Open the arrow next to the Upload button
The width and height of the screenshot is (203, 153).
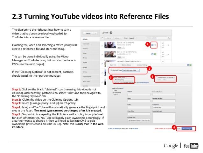point(96,33)
